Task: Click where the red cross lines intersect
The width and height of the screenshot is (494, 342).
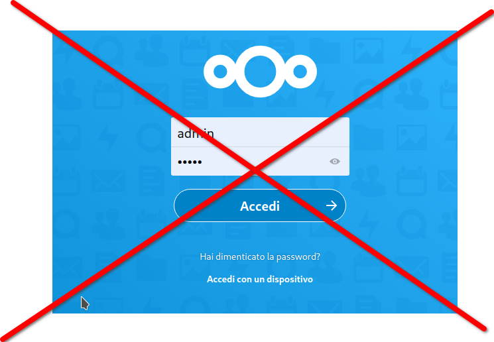Action: pyautogui.click(x=255, y=170)
